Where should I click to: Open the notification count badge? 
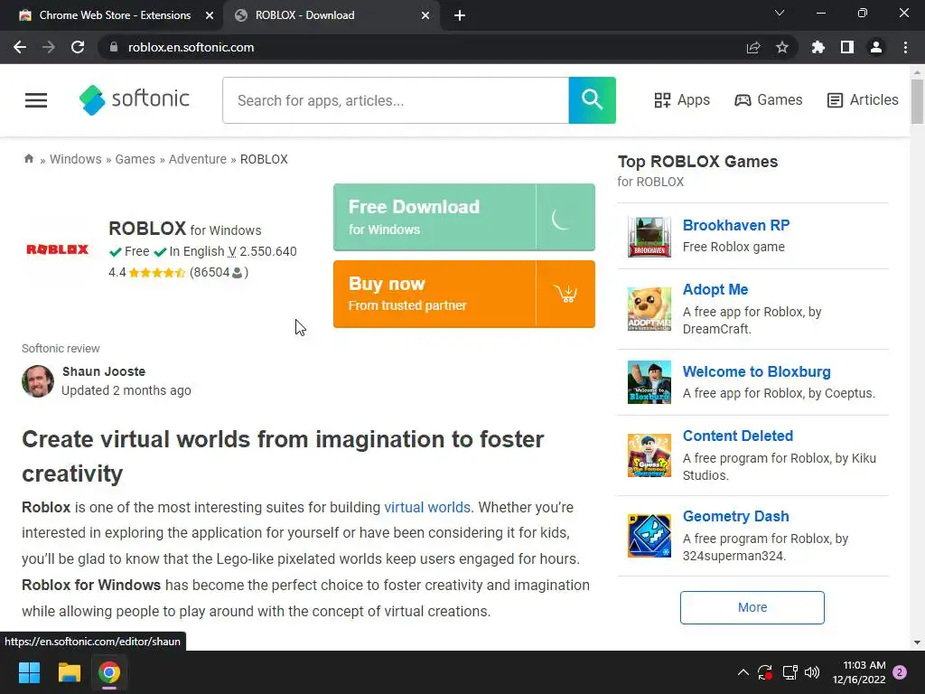[x=900, y=672]
